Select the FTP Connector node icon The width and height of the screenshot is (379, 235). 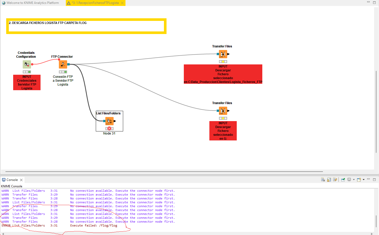[x=63, y=64]
